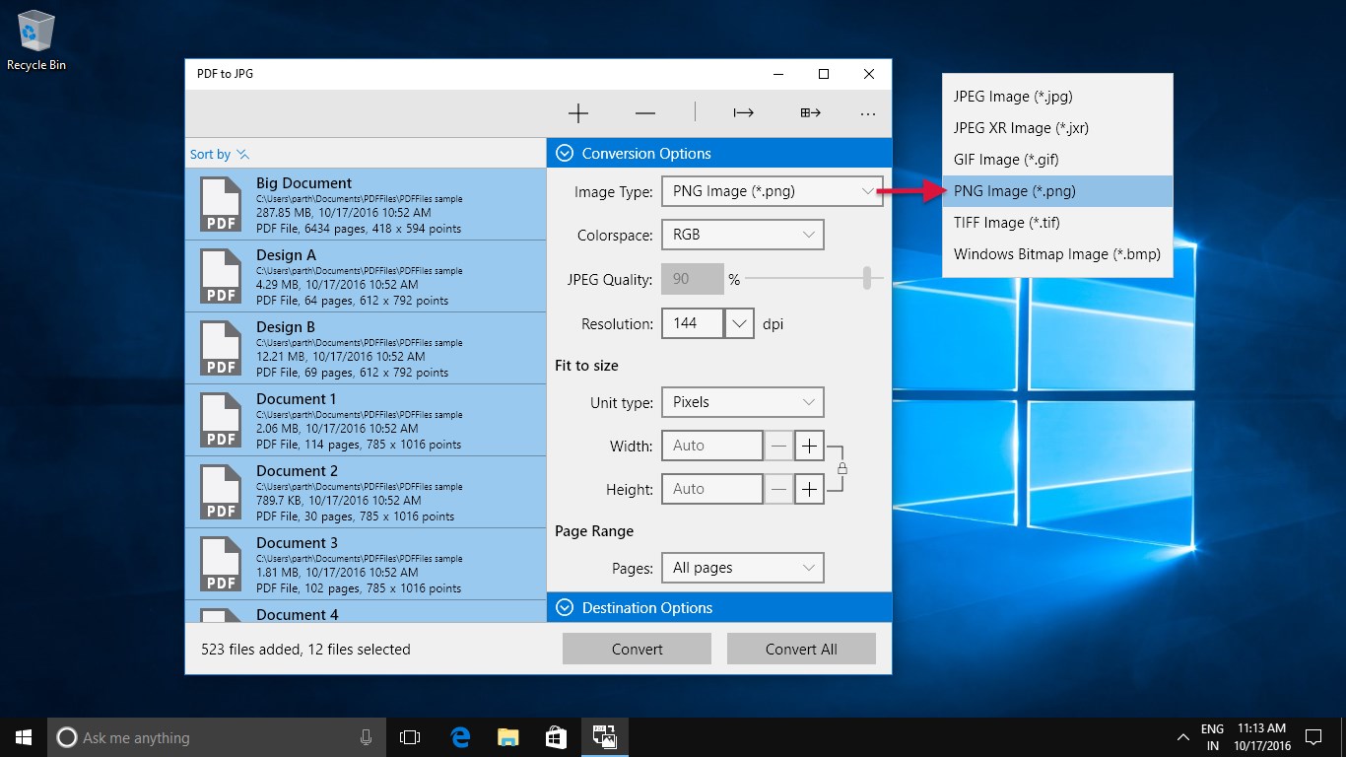The image size is (1346, 757).
Task: Open the Colorspace RGB dropdown
Action: pos(742,235)
